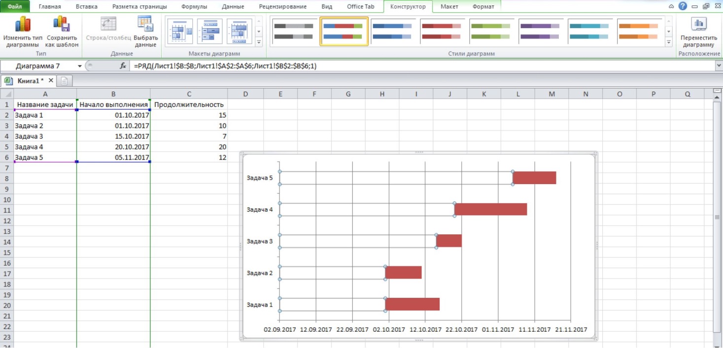Select the red chart style
The height and width of the screenshot is (348, 723).
442,32
